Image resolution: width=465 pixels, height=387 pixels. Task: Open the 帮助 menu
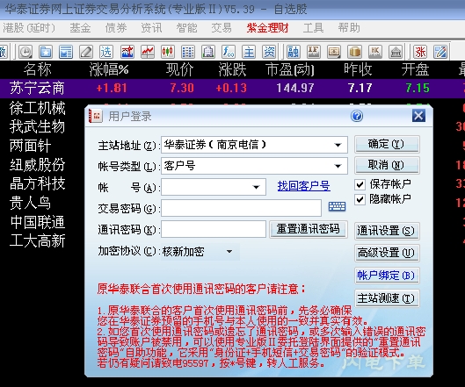tap(349, 28)
